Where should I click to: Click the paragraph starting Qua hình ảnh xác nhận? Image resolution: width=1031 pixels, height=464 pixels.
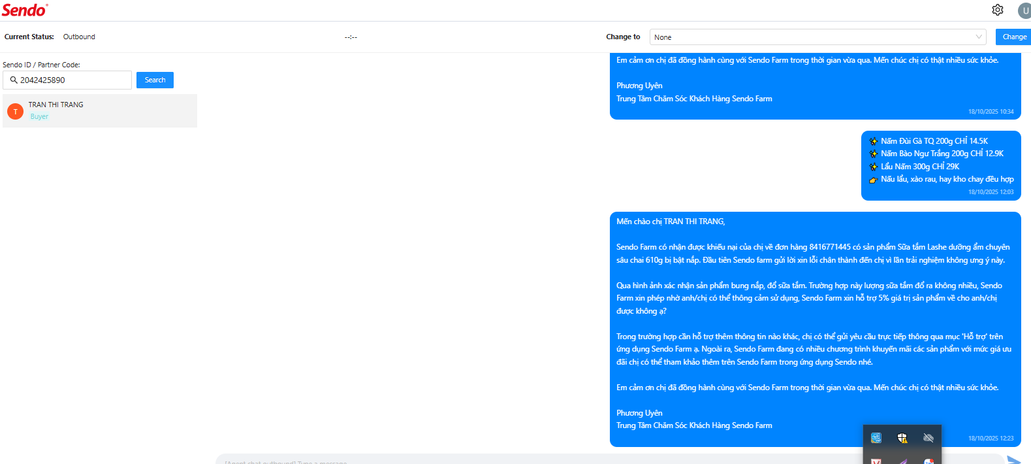809,298
